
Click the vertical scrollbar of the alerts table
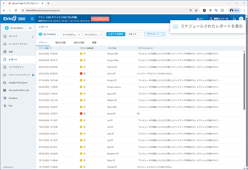244,78
